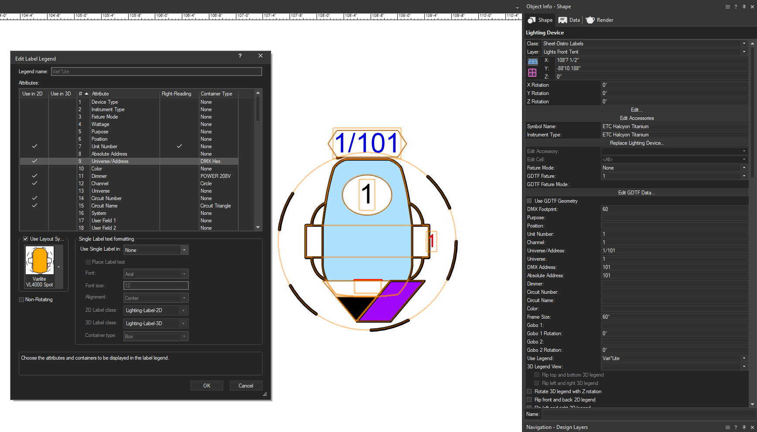This screenshot has width=757, height=432.
Task: Click the Object Info panel menu icon
Action: [x=727, y=7]
